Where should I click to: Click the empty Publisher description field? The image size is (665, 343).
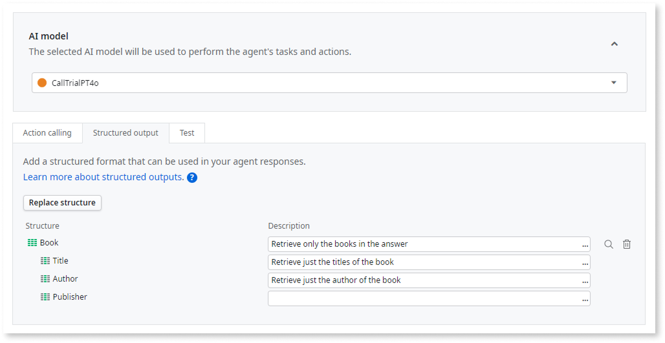424,298
